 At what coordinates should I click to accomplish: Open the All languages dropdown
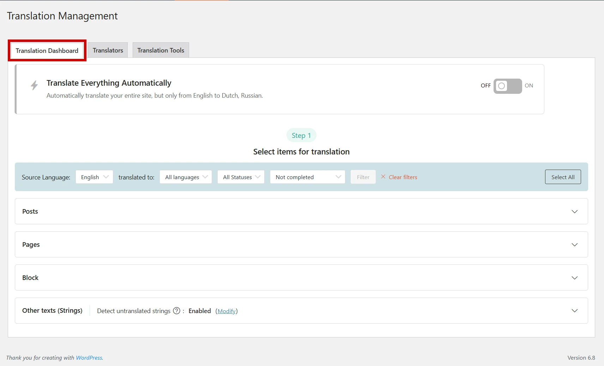click(x=186, y=177)
